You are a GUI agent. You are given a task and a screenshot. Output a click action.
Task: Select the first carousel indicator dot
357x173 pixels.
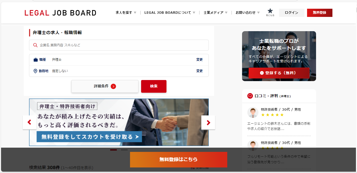click(x=113, y=150)
